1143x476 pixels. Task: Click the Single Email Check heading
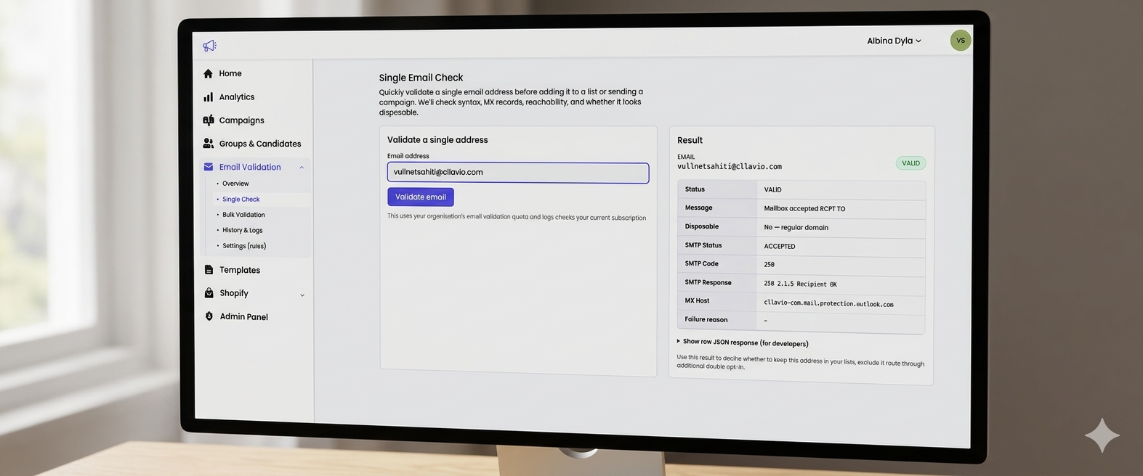coord(421,78)
